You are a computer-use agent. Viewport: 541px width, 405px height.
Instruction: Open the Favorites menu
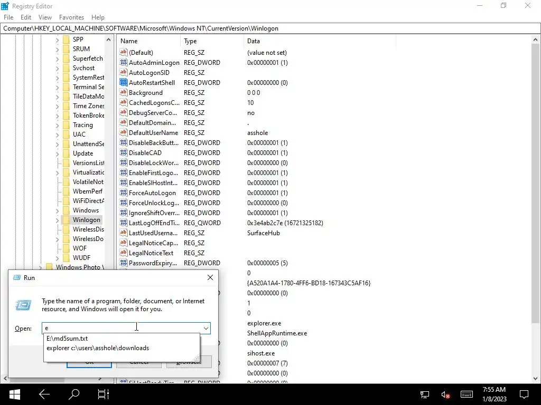[x=71, y=17]
